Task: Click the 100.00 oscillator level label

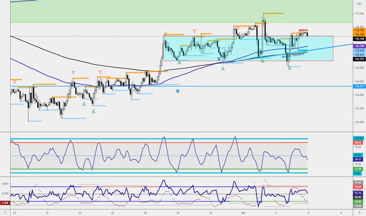Action: (358, 138)
